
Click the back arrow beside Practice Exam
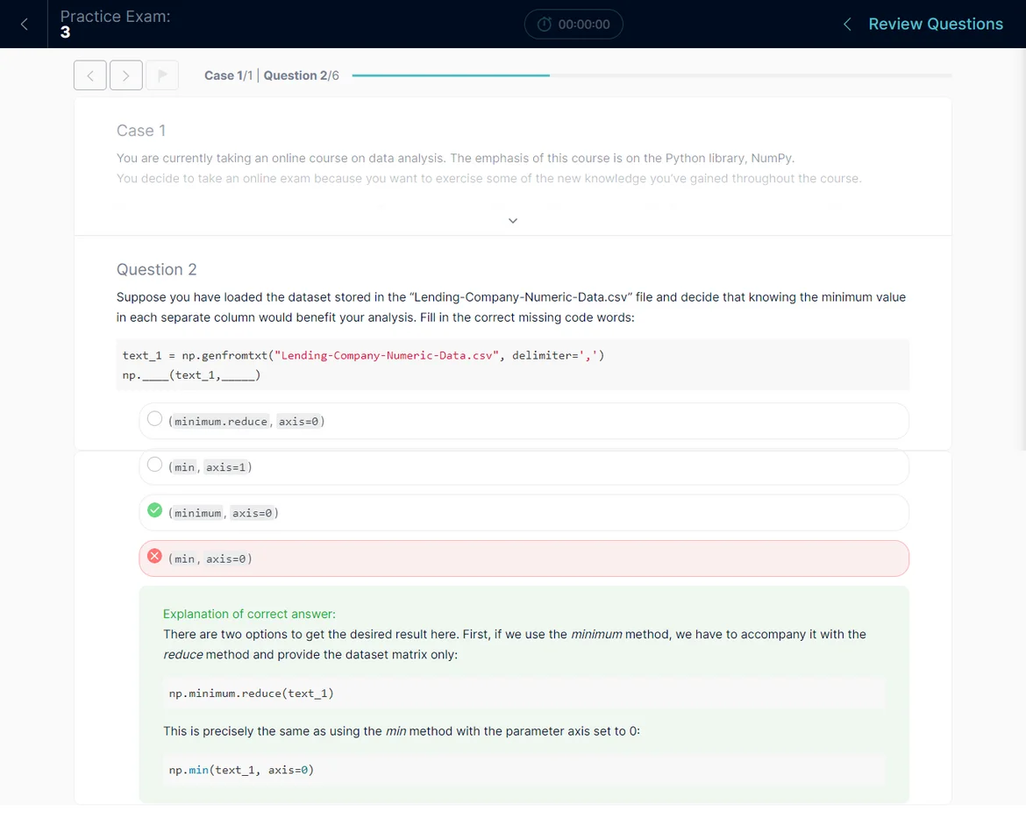[24, 25]
